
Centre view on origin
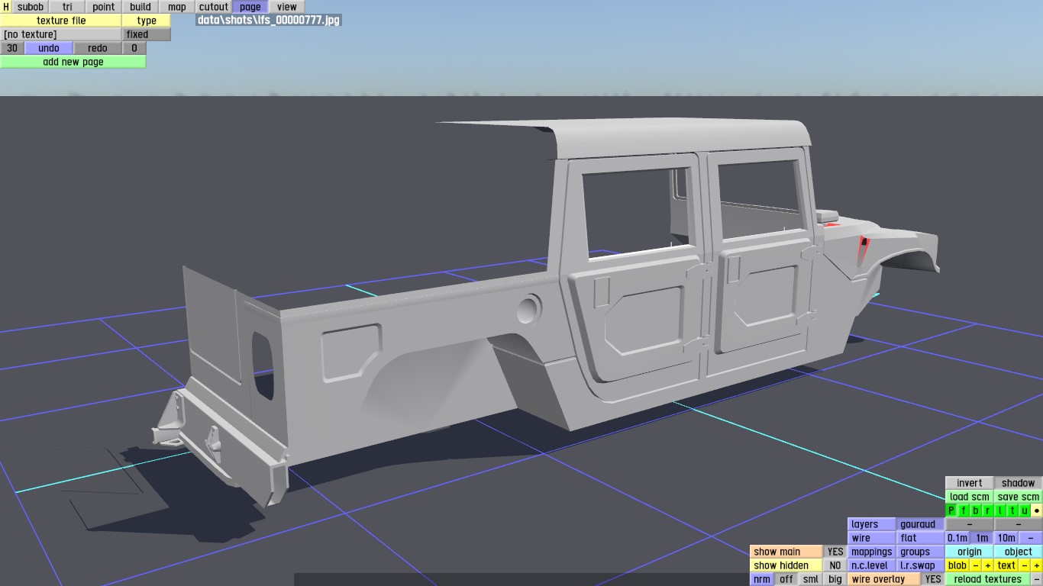[970, 552]
